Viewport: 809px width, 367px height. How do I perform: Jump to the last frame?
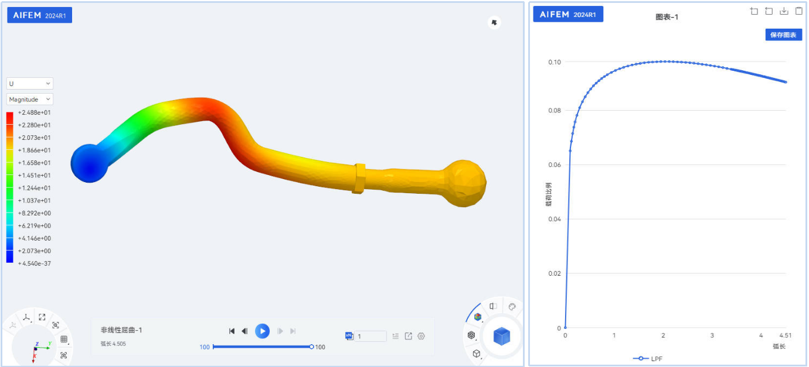point(293,331)
